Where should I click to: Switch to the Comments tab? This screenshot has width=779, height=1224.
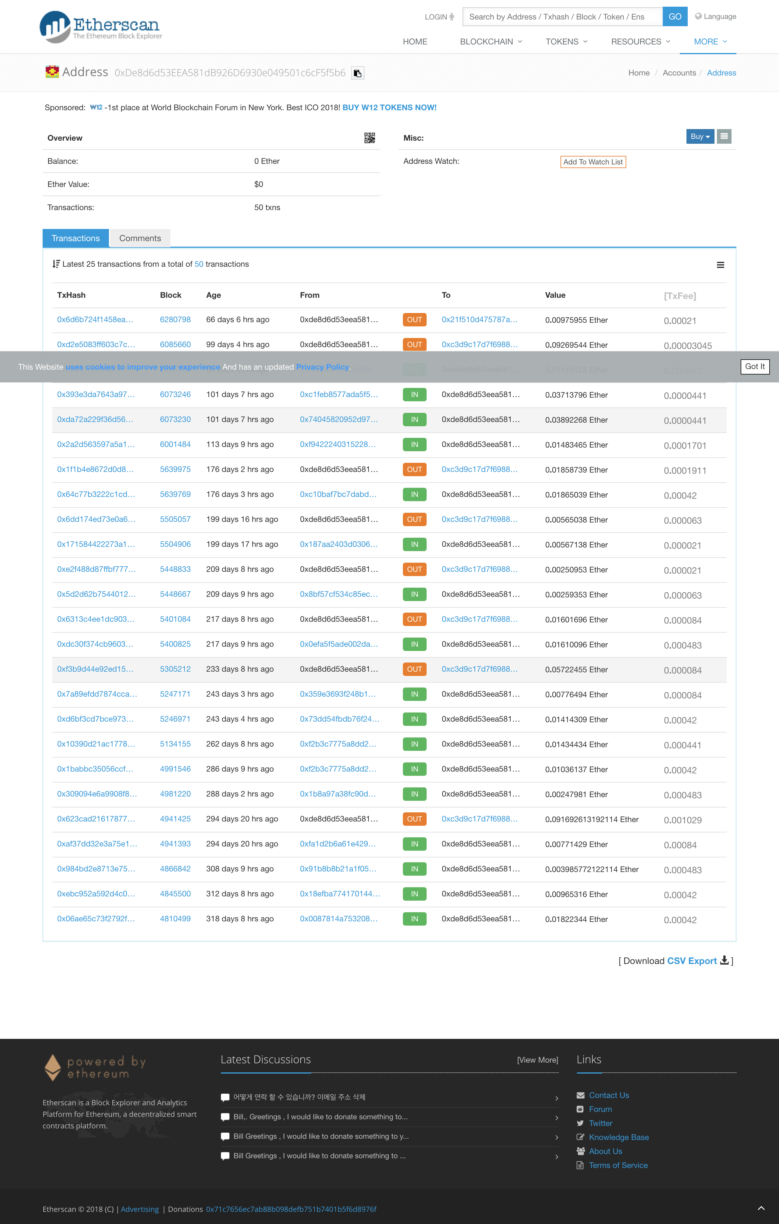point(140,238)
